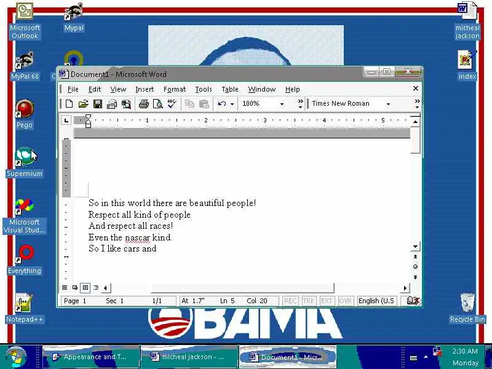Screen dimensions: 492x369
Task: Click the misspelled word nascar
Action: pos(137,237)
